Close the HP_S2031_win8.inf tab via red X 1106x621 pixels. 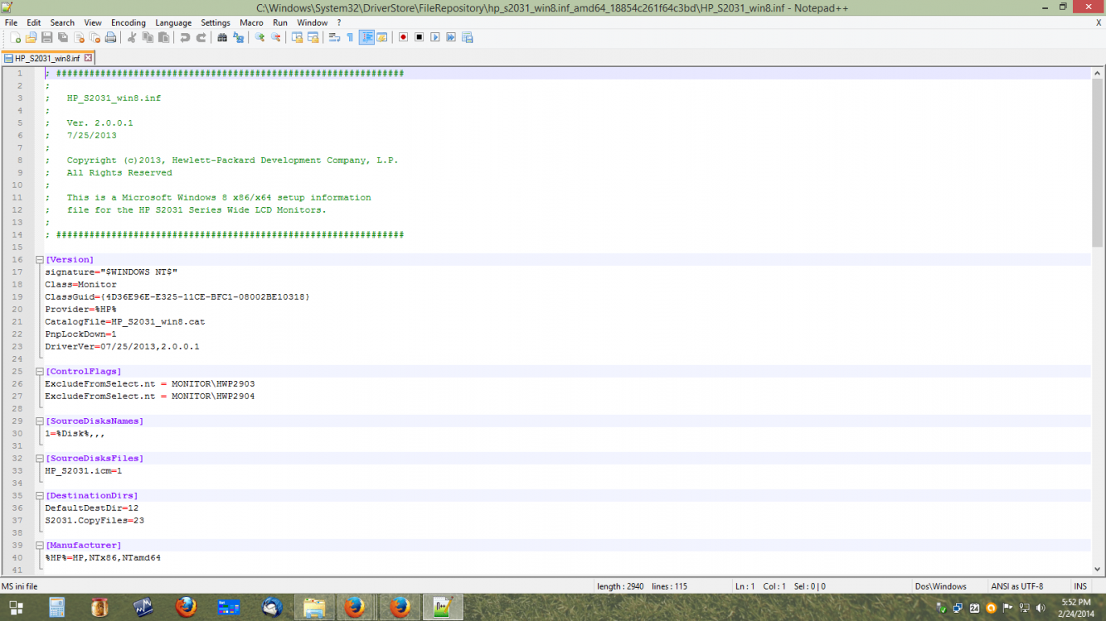(x=88, y=59)
